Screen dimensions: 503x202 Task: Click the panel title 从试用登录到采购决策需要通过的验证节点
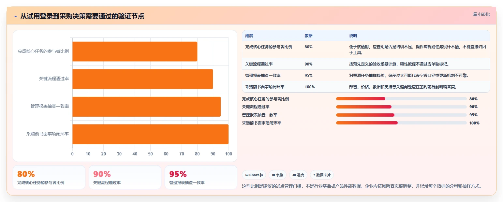click(82, 16)
